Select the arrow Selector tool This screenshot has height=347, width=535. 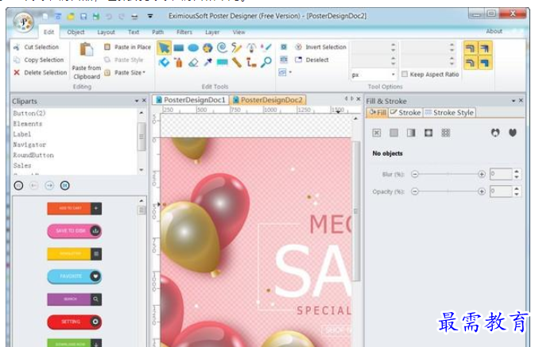(x=164, y=48)
